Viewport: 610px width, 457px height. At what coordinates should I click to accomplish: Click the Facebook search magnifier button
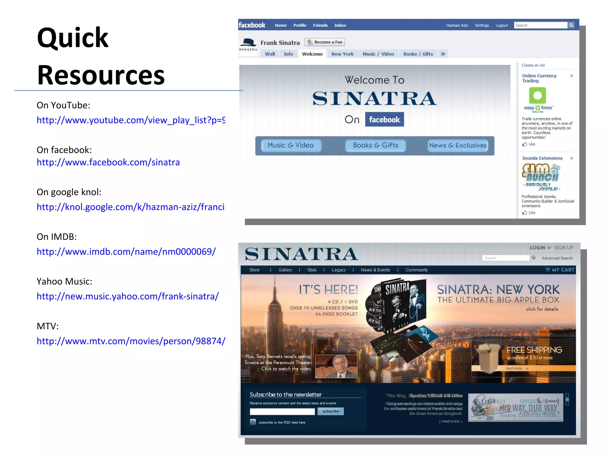[x=571, y=25]
